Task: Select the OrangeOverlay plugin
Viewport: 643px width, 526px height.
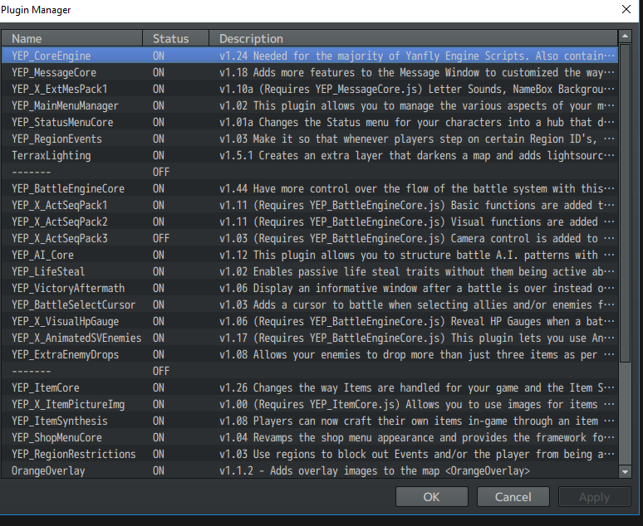Action: [x=310, y=470]
